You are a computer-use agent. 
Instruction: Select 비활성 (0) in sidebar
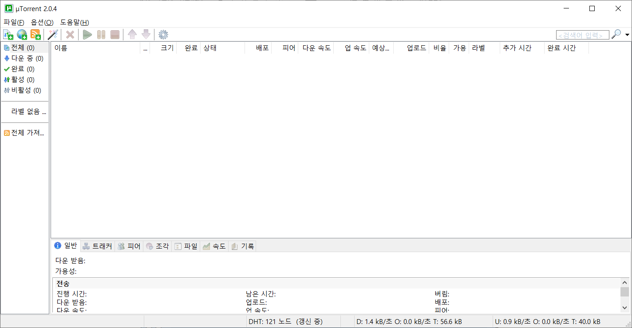pyautogui.click(x=24, y=90)
